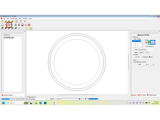Open the Window menu
The image size is (160, 120).
point(25,18)
